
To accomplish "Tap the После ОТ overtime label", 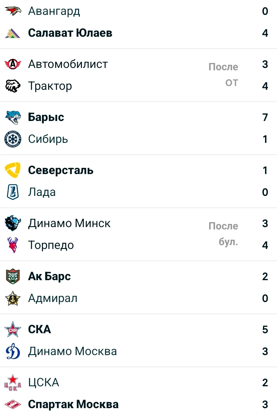I will (223, 75).
